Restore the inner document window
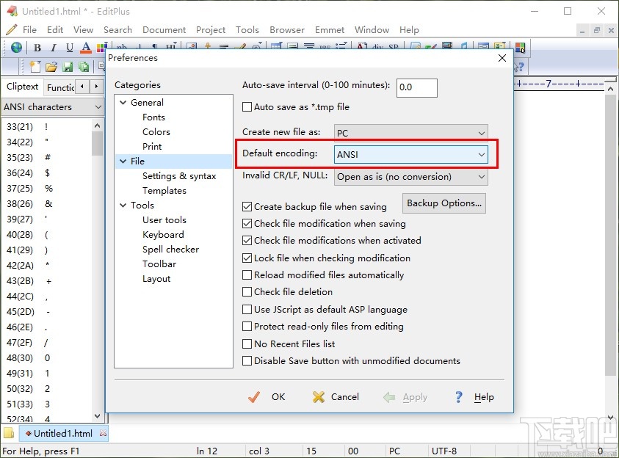 pos(596,30)
